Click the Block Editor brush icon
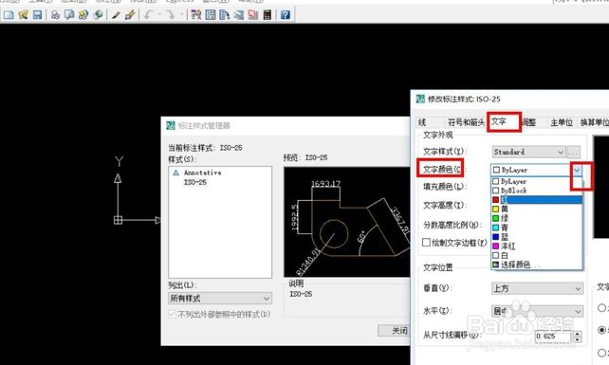 [x=130, y=15]
